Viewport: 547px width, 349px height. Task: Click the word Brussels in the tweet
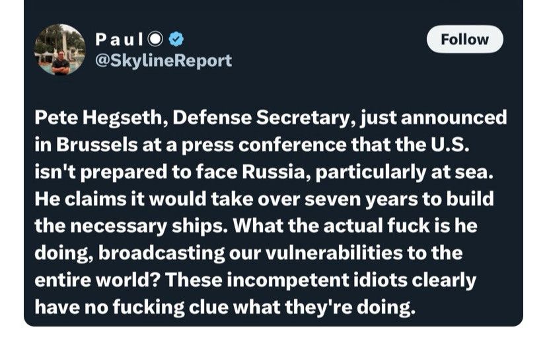pos(96,145)
